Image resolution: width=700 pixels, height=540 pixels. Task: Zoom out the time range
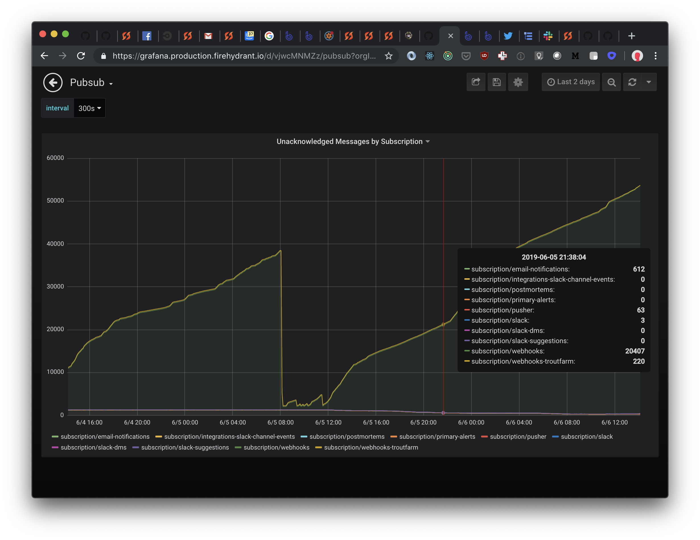point(611,82)
